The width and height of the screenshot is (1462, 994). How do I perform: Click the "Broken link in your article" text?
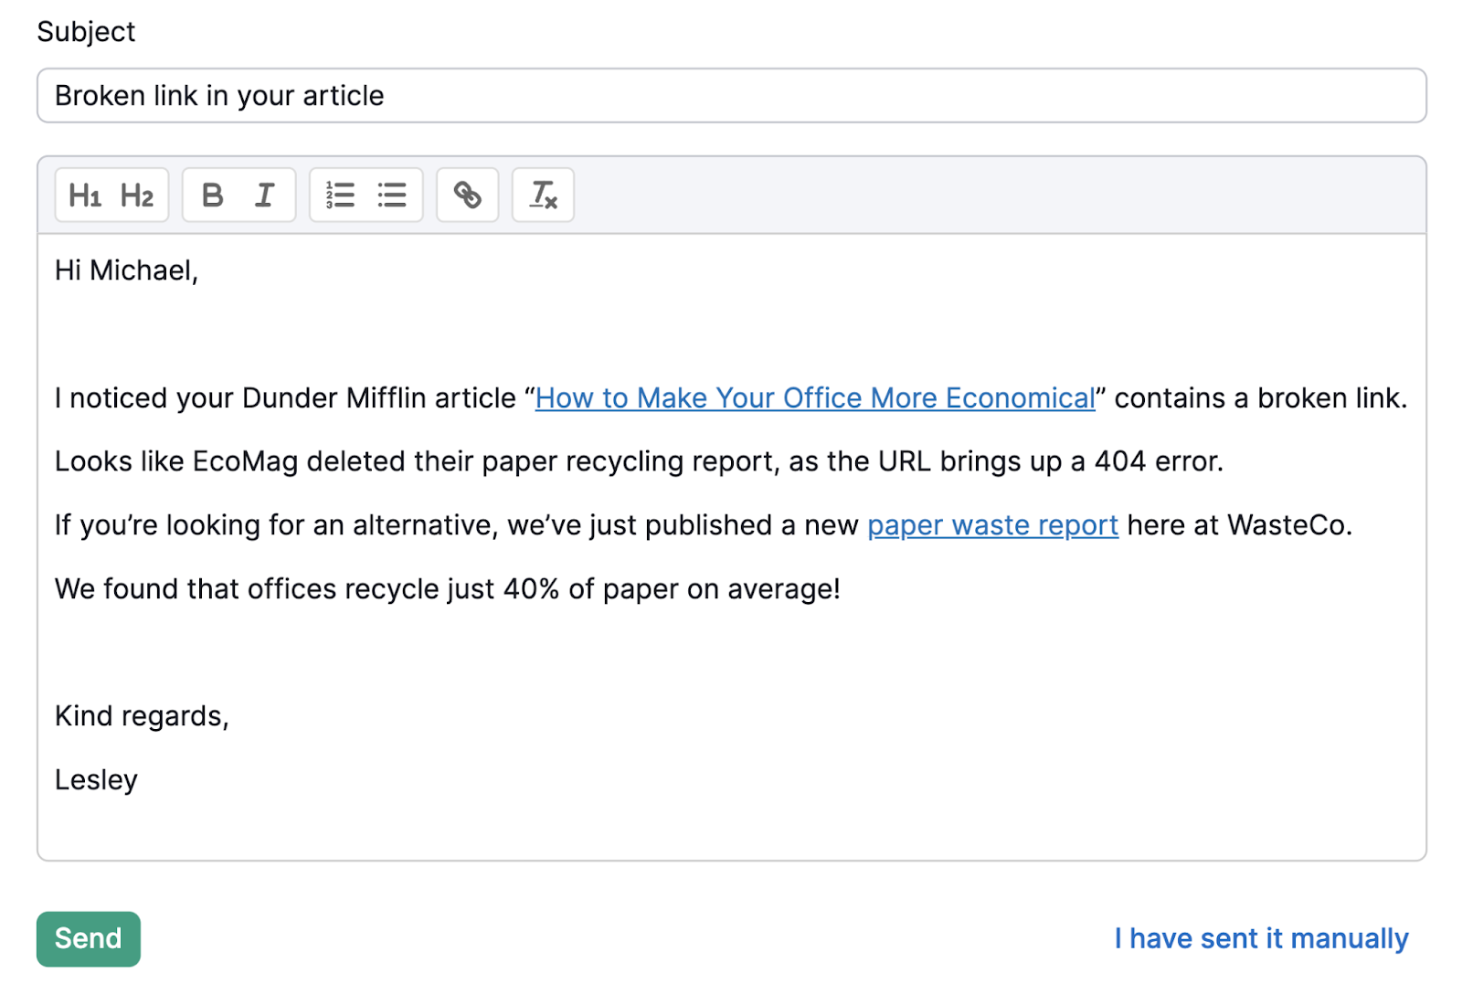pyautogui.click(x=219, y=95)
